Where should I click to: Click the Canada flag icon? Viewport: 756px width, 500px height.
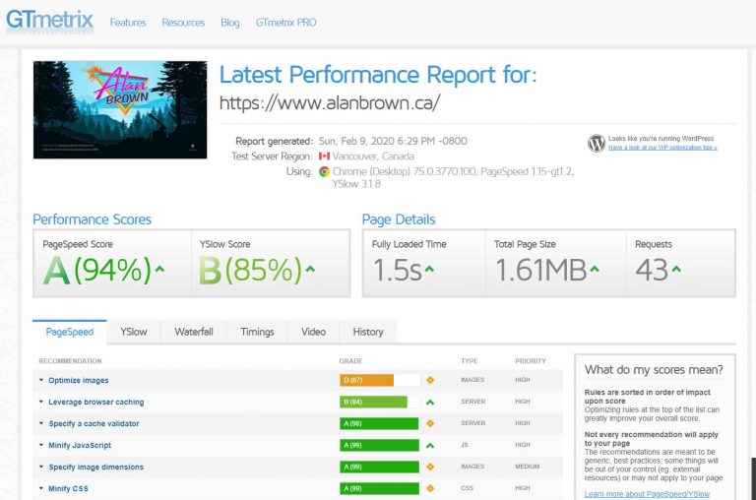pos(325,156)
